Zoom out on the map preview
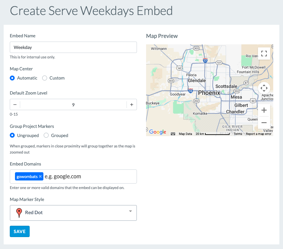Viewport: 283px width, 249px height. [x=264, y=123]
